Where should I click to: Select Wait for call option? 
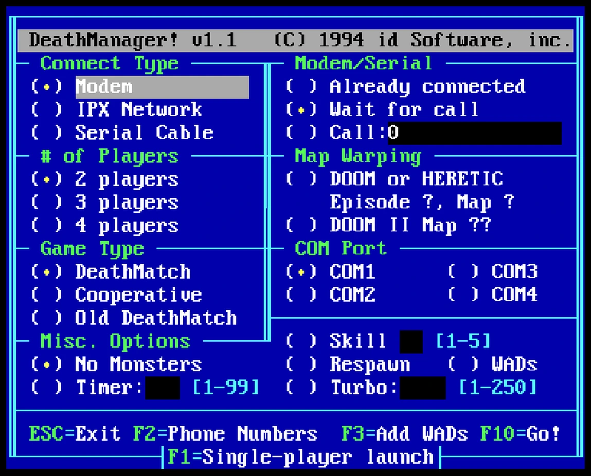(382, 109)
